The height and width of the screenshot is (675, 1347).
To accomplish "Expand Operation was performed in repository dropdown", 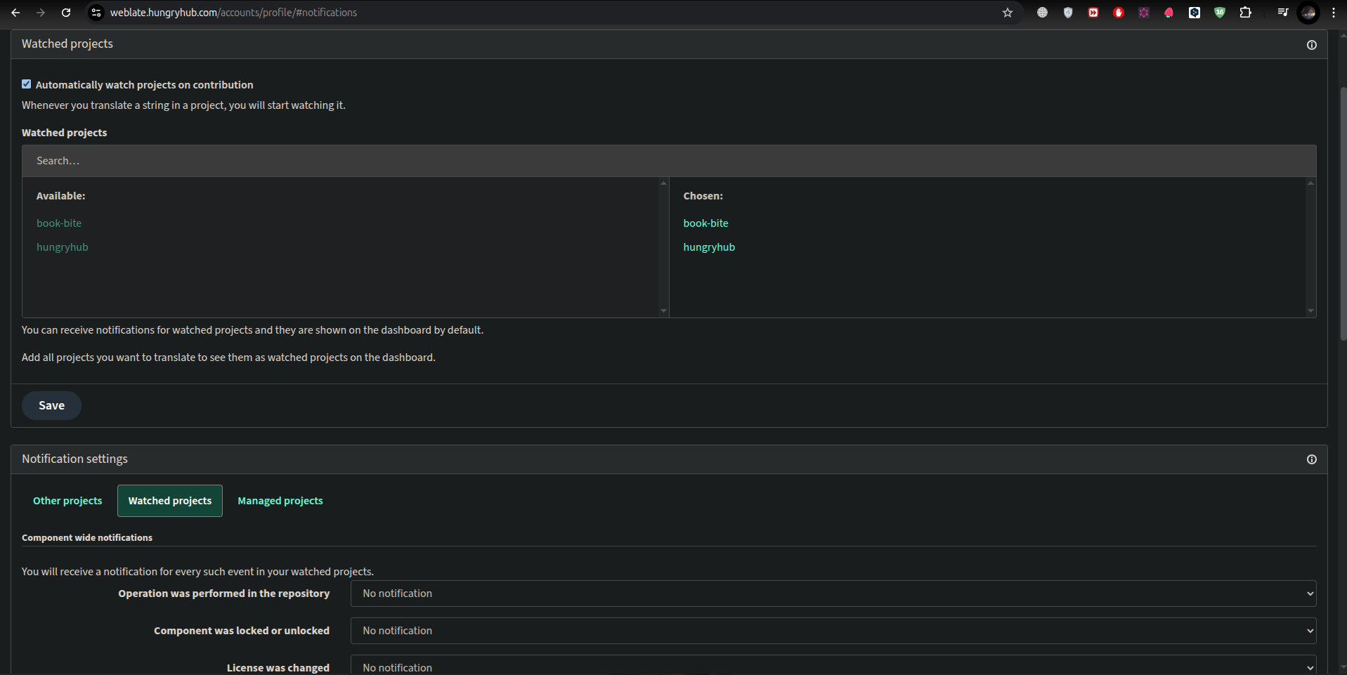I will point(833,594).
